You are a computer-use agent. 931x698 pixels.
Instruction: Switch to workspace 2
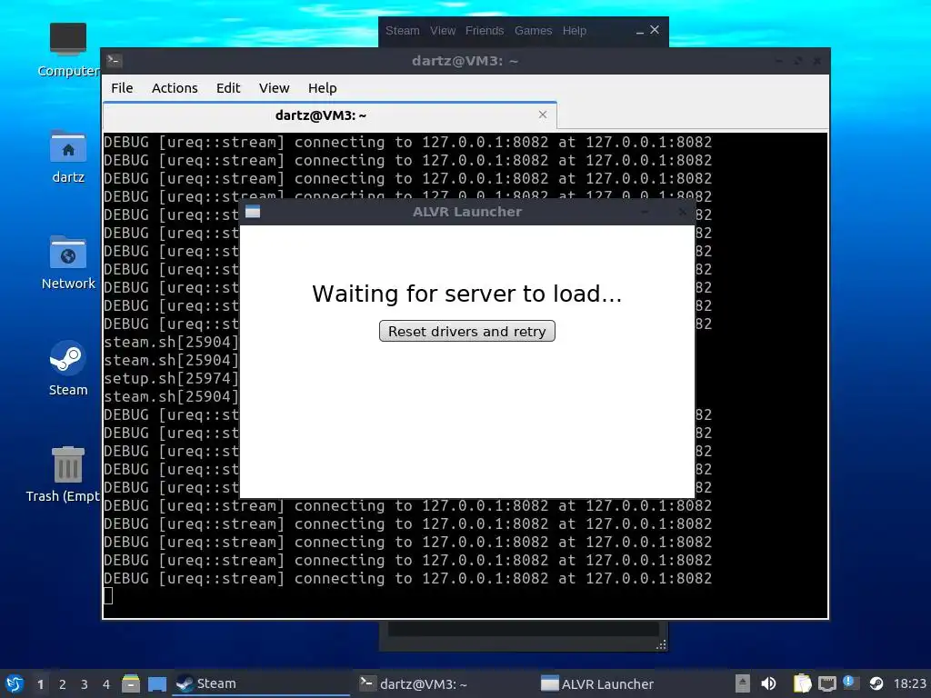tap(63, 684)
